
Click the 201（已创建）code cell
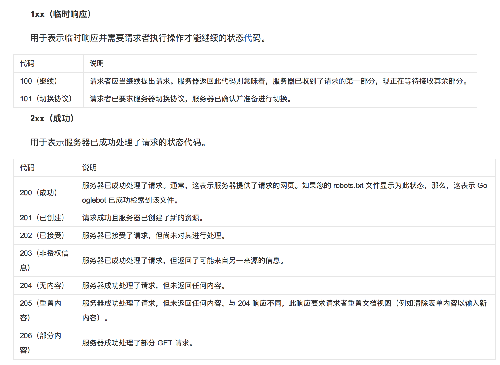coord(42,218)
